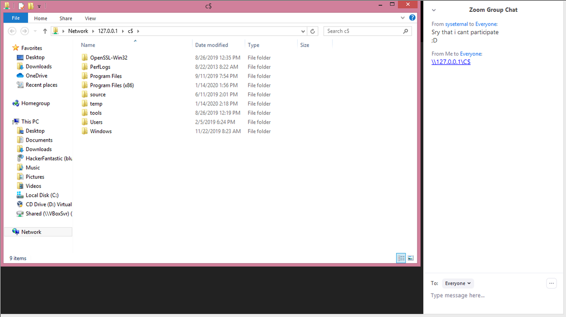This screenshot has height=317, width=566.
Task: Refresh the c$ folder listing
Action: point(313,31)
